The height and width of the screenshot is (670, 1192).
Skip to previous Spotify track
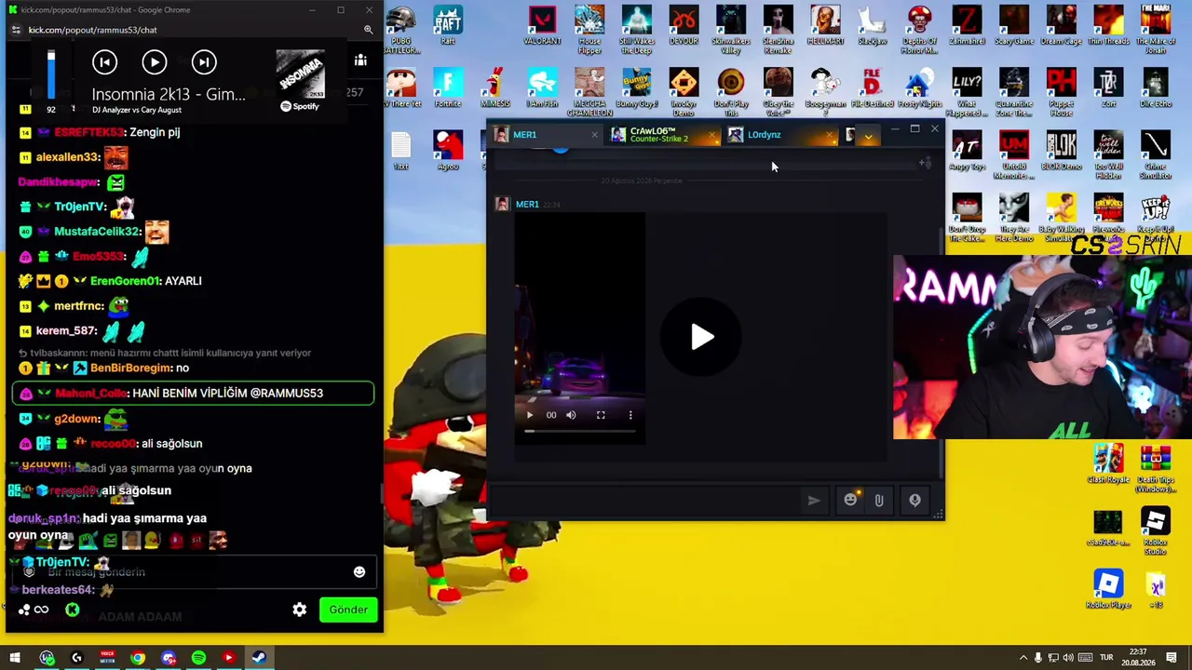104,62
